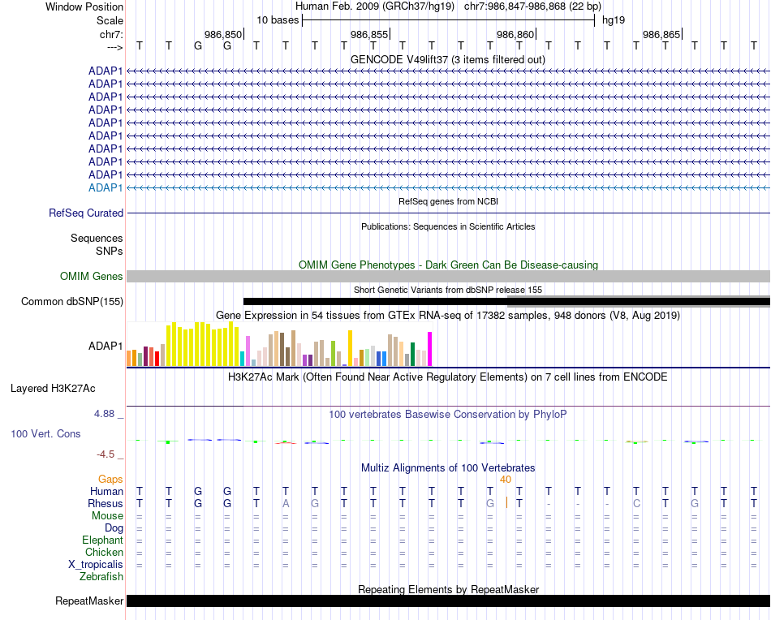Click the Elephant species label
Screen dimensions: 771x620
pos(102,540)
